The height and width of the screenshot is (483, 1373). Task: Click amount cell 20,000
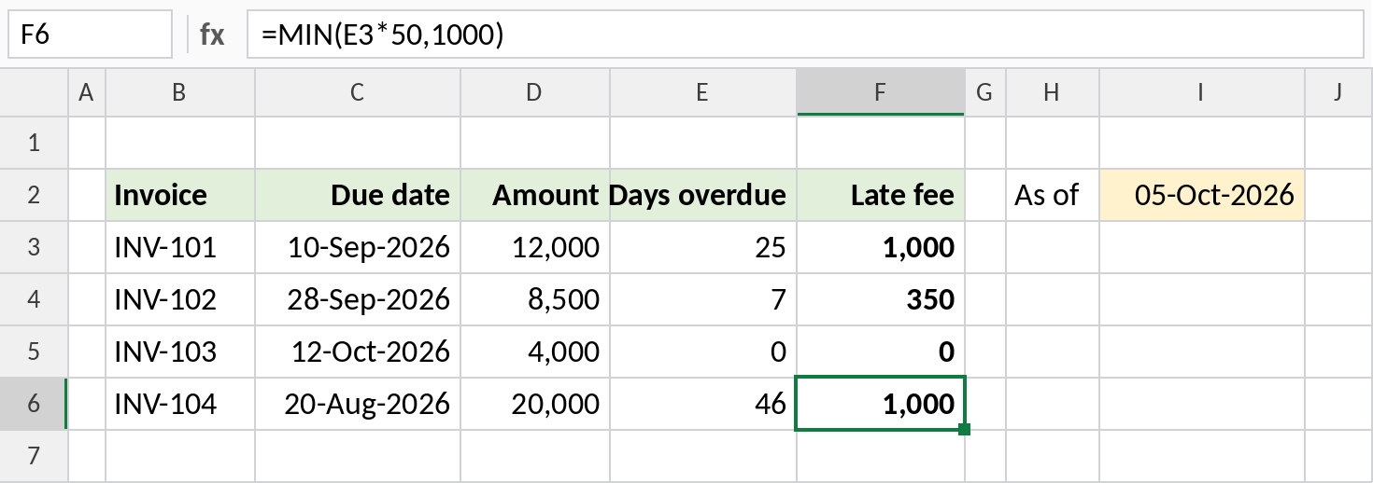tap(535, 404)
